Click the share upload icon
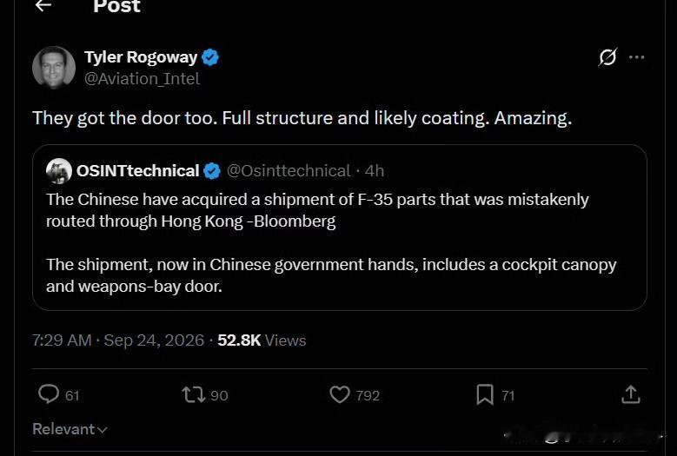This screenshot has width=677, height=456. coord(631,394)
